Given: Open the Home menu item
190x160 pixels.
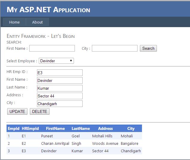Looking at the screenshot, I should [14, 22].
